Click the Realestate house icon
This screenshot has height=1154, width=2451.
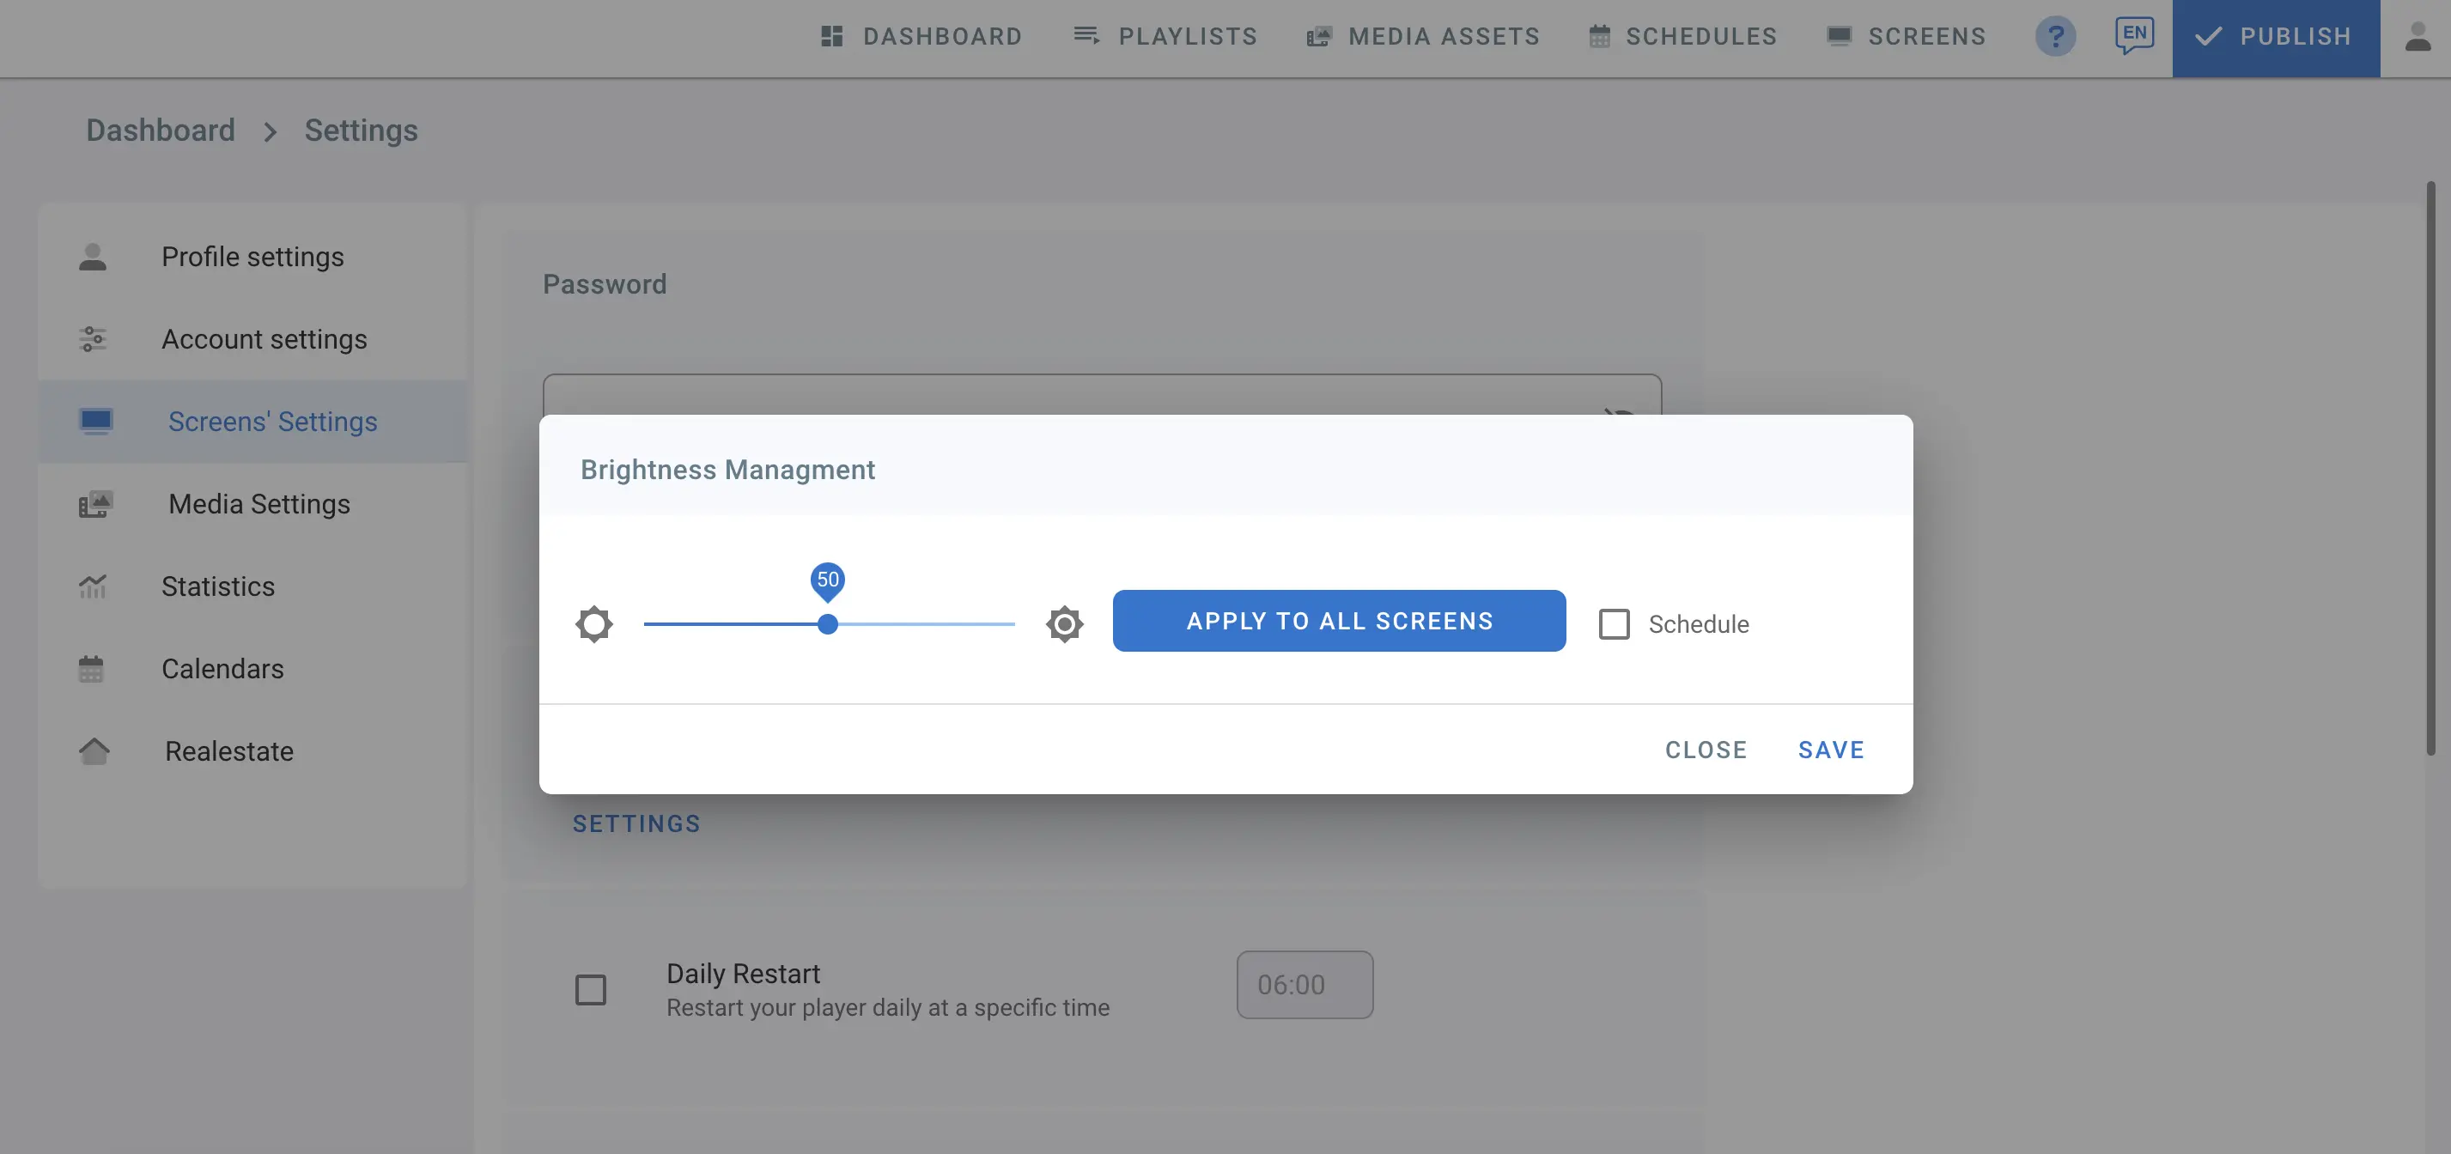click(x=94, y=750)
